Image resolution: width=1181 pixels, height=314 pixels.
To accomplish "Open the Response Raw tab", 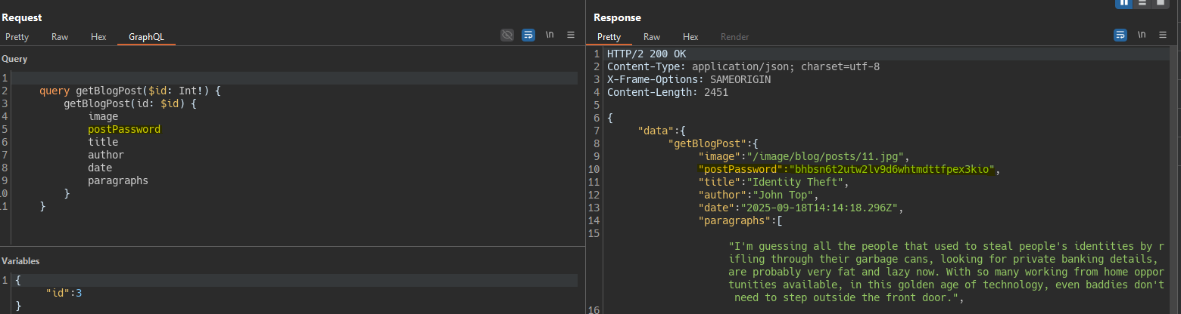I will pos(652,36).
